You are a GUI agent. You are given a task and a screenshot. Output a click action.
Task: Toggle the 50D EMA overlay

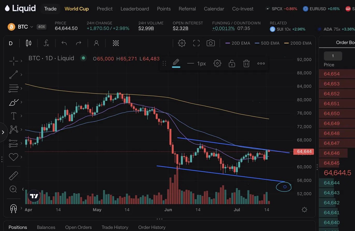(267, 43)
